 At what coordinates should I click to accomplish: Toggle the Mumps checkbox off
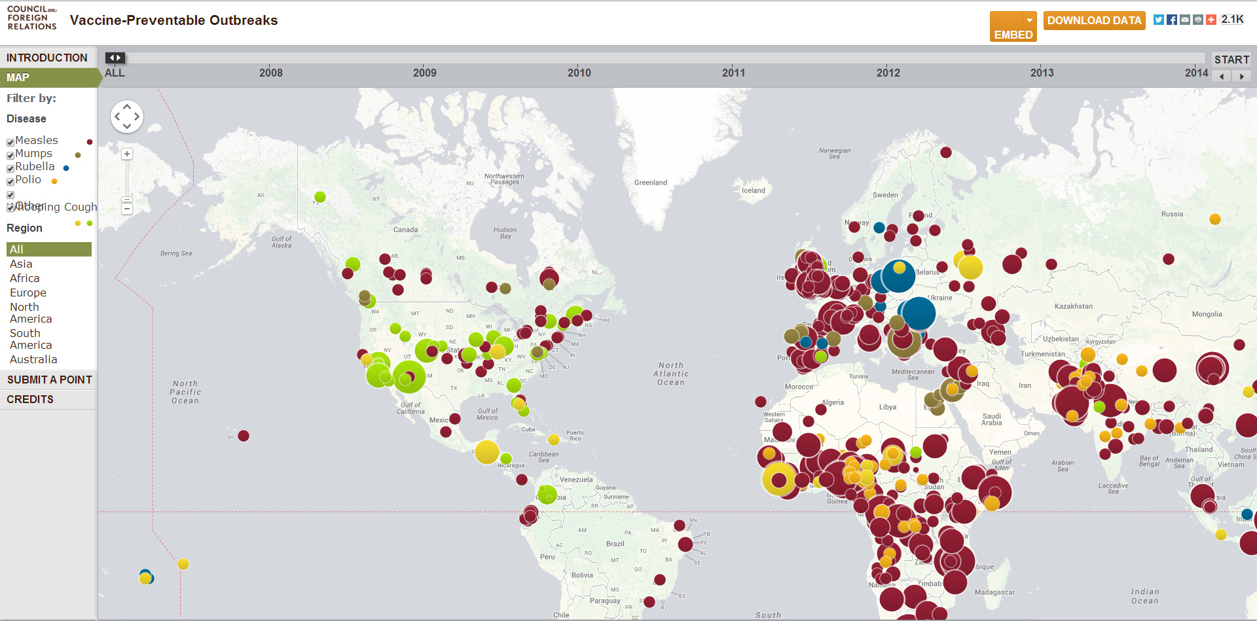(x=10, y=155)
